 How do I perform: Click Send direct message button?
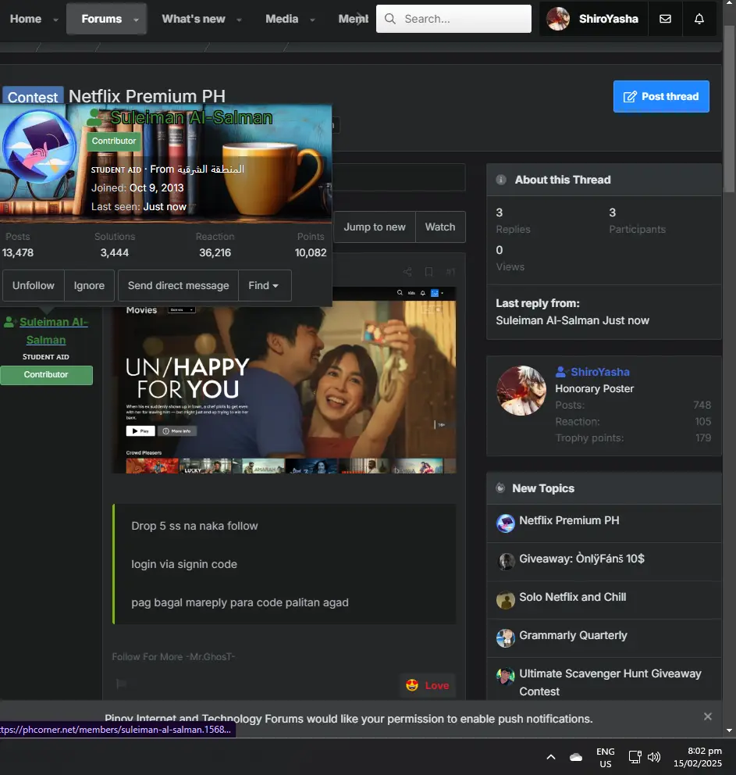click(x=178, y=285)
